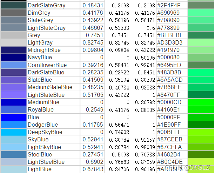The image size is (215, 174).
Task: Click the hex value '#0000FF'
Action: pos(168,117)
